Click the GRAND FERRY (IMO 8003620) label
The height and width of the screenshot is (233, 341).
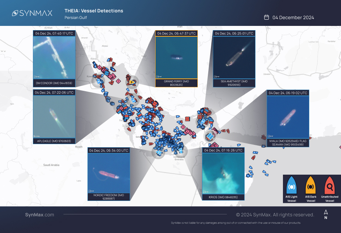coord(176,83)
